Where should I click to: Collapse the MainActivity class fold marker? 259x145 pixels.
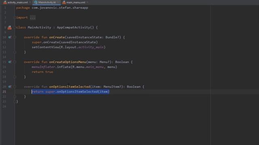[15, 27]
